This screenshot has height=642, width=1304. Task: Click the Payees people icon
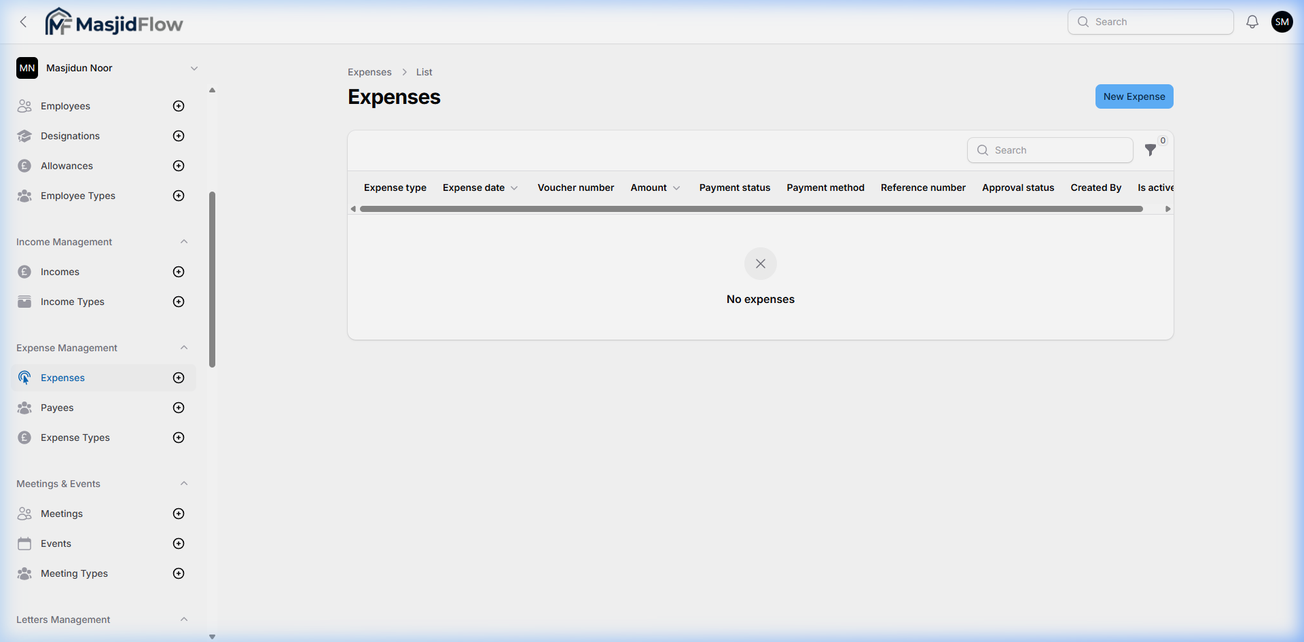[24, 408]
